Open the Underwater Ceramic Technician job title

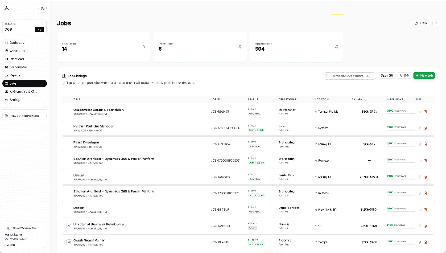coord(99,110)
